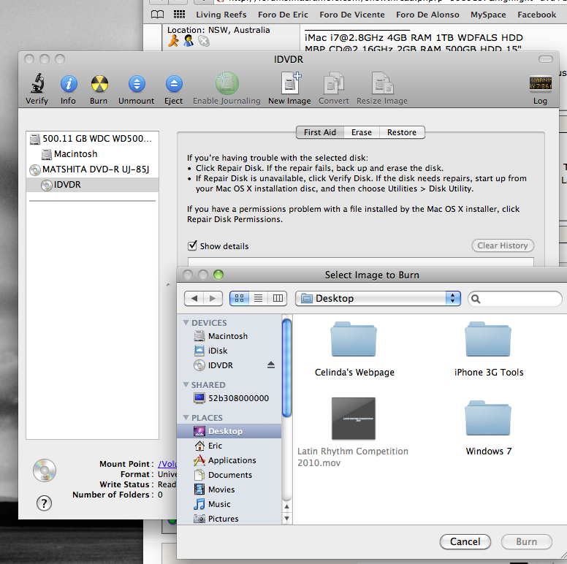This screenshot has width=567, height=564.
Task: Switch to the Erase tab
Action: [362, 132]
